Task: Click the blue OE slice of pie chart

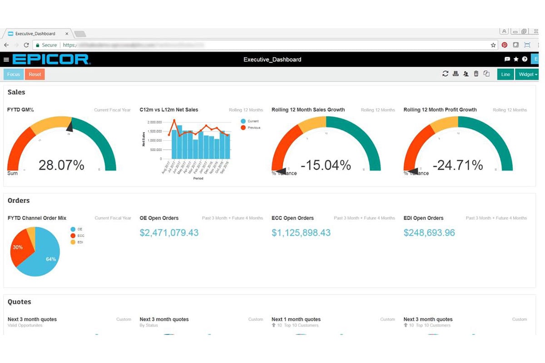Action: pos(45,256)
